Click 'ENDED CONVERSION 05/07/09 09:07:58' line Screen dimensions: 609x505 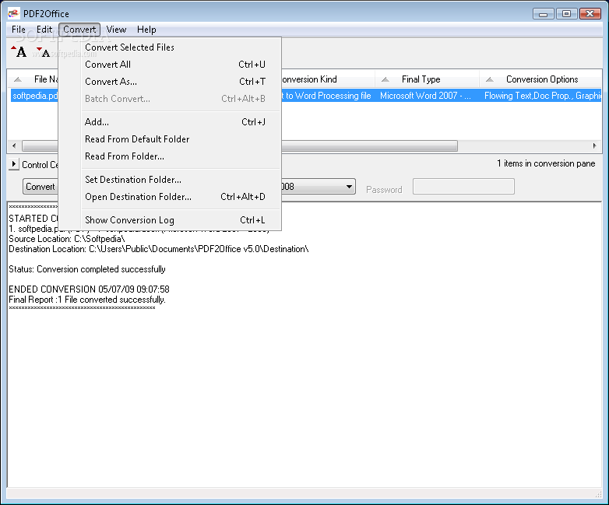pos(89,289)
